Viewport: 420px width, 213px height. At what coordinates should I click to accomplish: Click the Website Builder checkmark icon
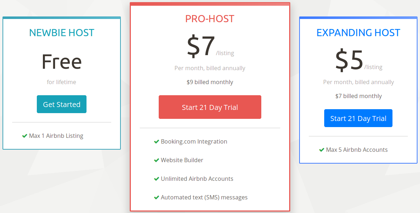coord(157,160)
